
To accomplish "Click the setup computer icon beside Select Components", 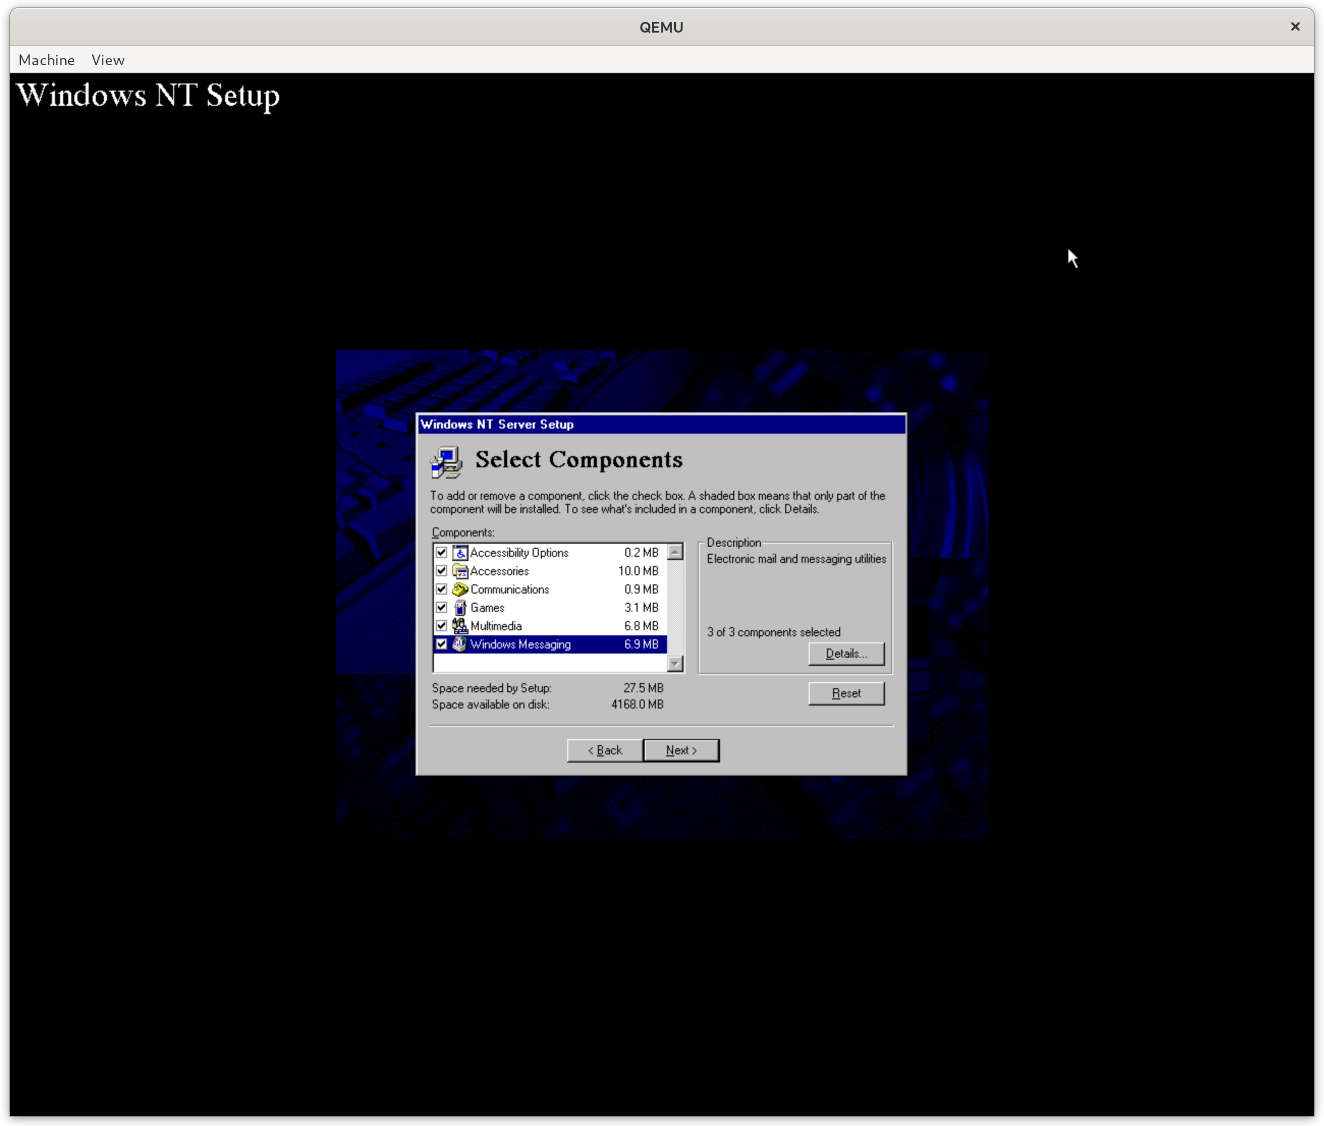I will click(446, 462).
